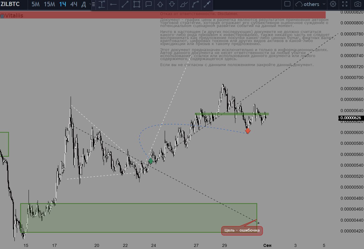The image size is (364, 249).
Task: Click the 29 date label on time axis
Action: [x=224, y=245]
